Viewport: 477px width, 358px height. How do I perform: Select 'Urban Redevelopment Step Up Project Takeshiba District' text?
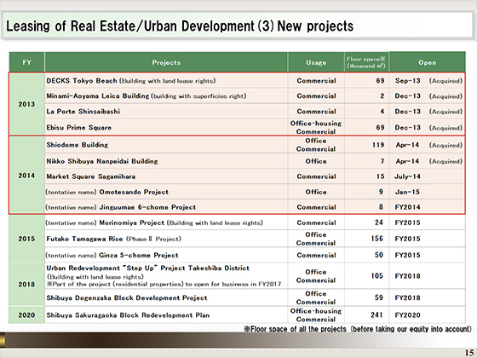(148, 268)
